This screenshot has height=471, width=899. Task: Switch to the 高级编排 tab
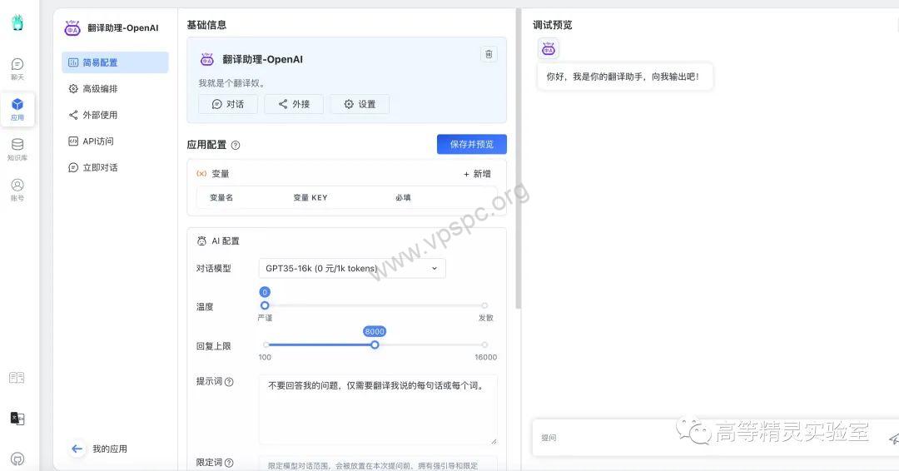115,89
